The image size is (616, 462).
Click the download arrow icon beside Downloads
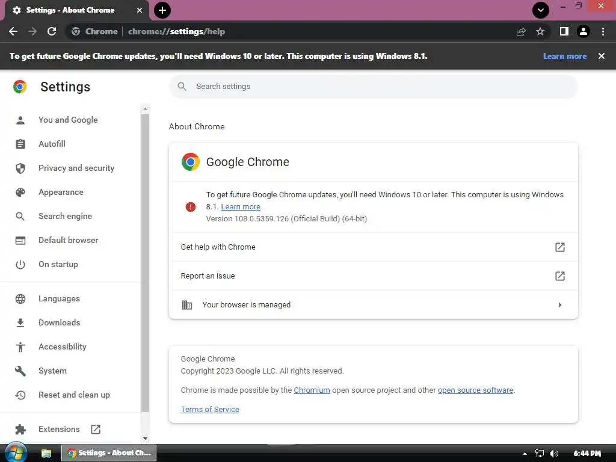coord(20,323)
